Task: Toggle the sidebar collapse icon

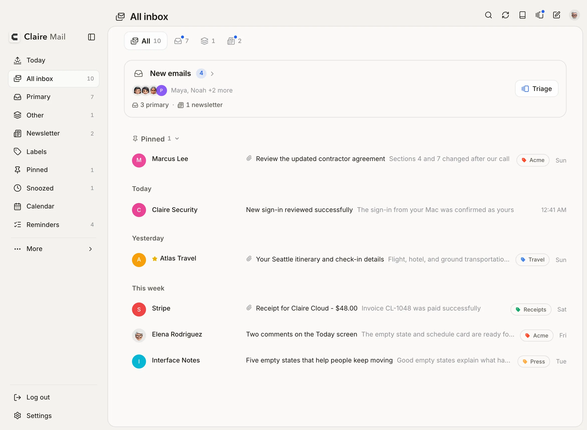Action: click(91, 37)
